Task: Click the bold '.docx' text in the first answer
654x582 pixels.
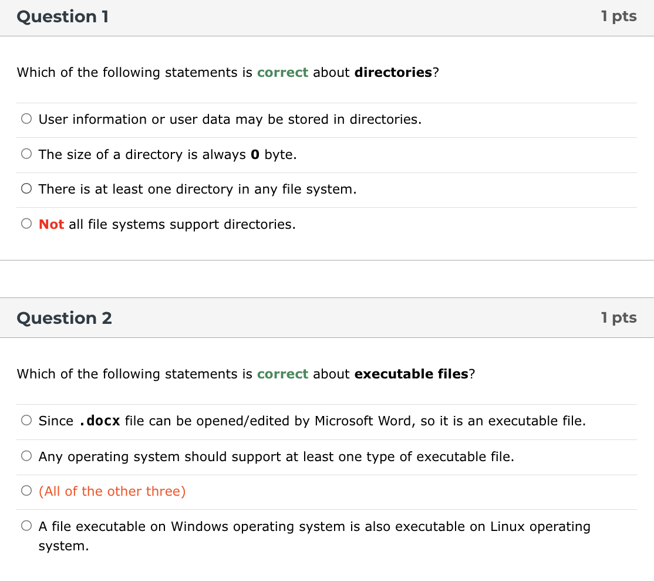Action: [x=99, y=421]
